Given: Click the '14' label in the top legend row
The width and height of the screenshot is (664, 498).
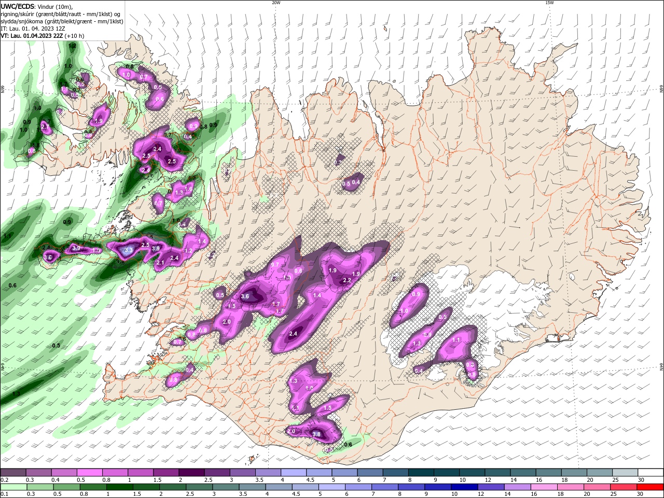Looking at the screenshot, I should 514,480.
